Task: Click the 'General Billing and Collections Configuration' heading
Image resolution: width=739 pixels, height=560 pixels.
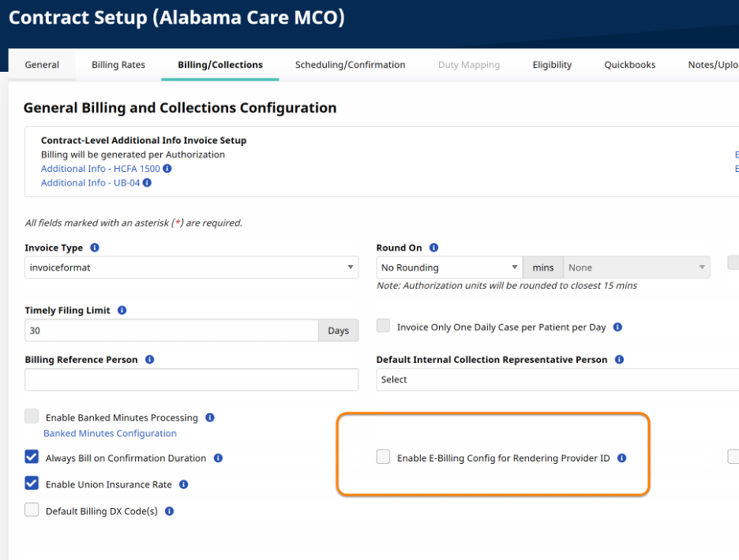Action: (180, 108)
